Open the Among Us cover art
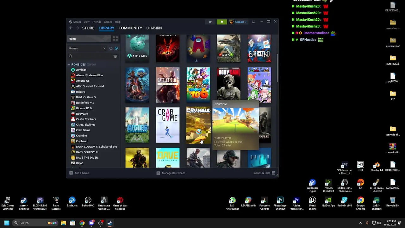Viewport: 405px width, 228px height. 198,48
